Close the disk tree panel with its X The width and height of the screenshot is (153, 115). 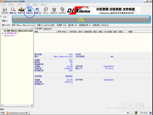32,28
